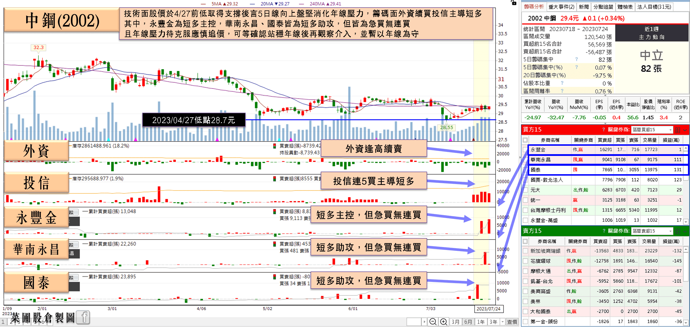
Task: Zoom in the chart with plus magnifier
Action: [x=443, y=322]
